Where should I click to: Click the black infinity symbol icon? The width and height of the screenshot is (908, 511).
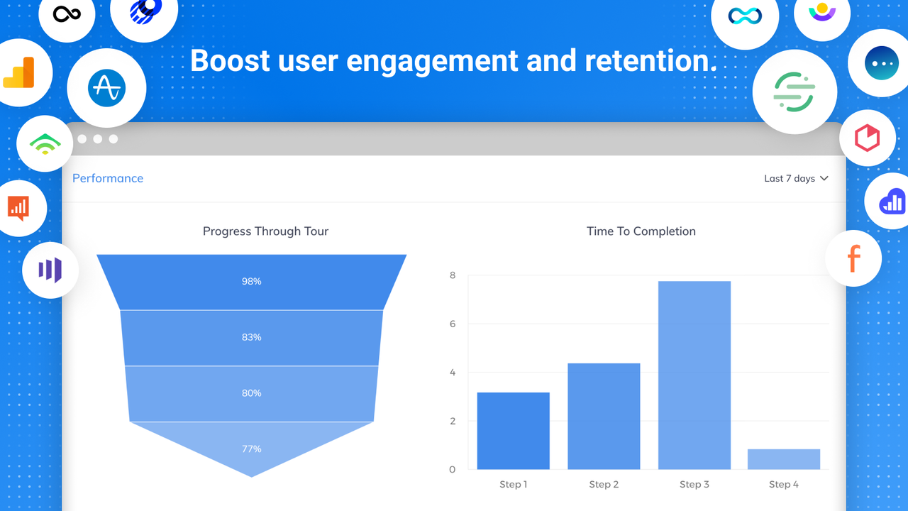(67, 13)
